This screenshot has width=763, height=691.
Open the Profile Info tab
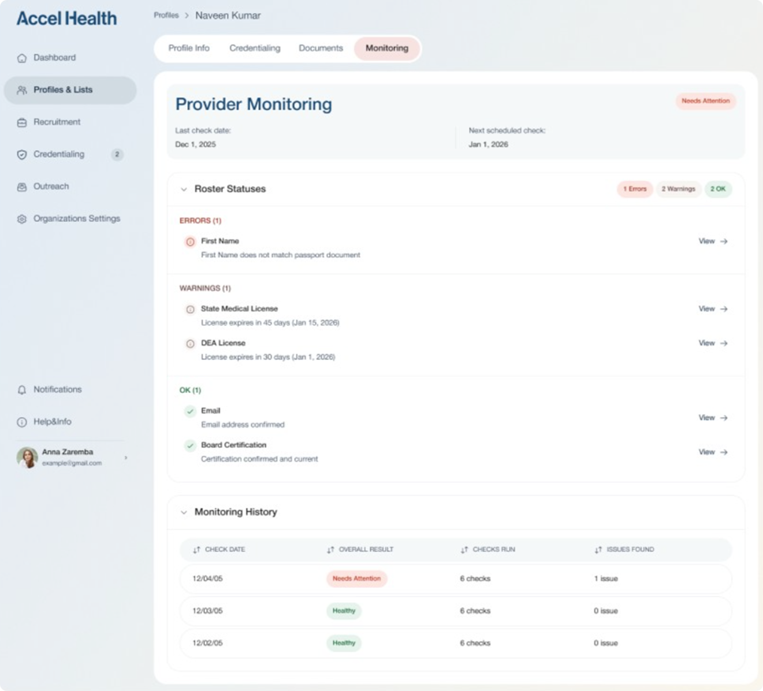coord(188,49)
